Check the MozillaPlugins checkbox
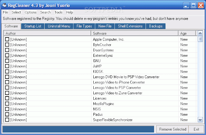The width and height of the screenshot is (206, 135). pos(7,104)
